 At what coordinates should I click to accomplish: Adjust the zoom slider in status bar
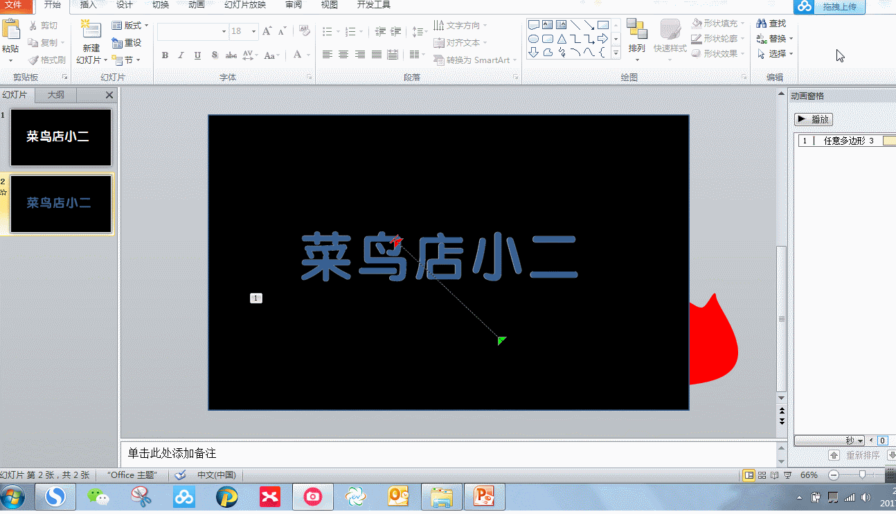(861, 475)
